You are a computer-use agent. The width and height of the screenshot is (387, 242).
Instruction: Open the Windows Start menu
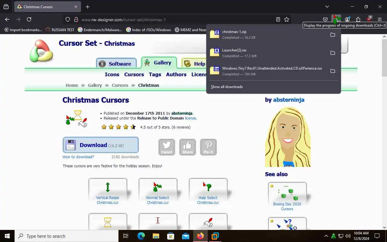coord(7,236)
